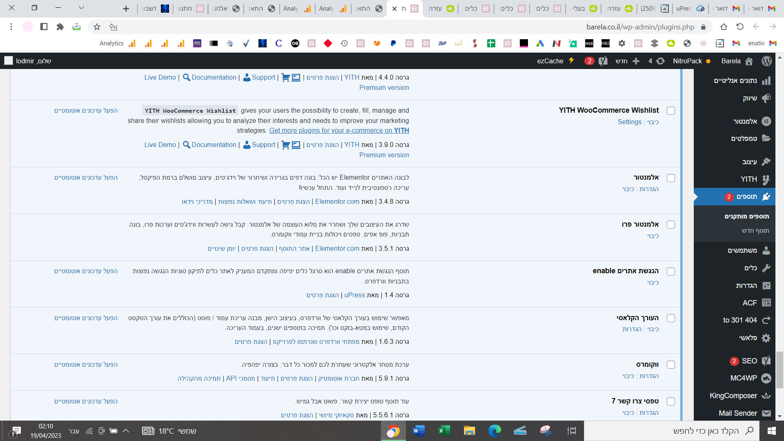Expand the system tray hidden icons chevron
The image size is (784, 441).
(126, 431)
